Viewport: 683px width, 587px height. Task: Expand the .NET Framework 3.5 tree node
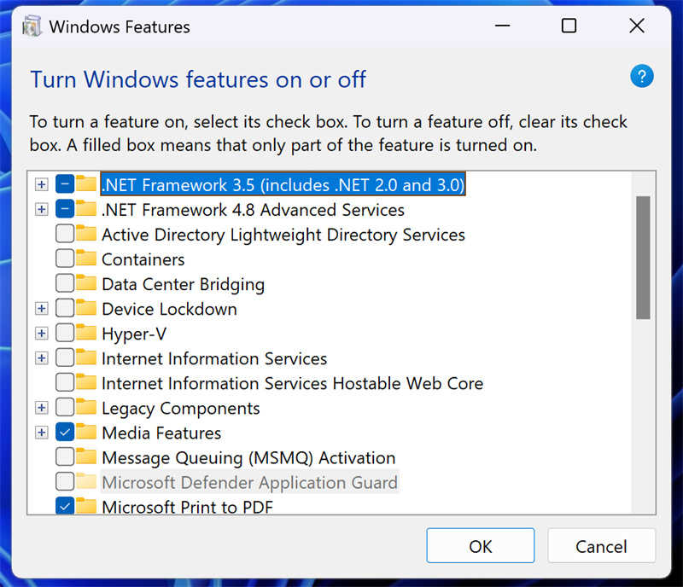pyautogui.click(x=41, y=184)
